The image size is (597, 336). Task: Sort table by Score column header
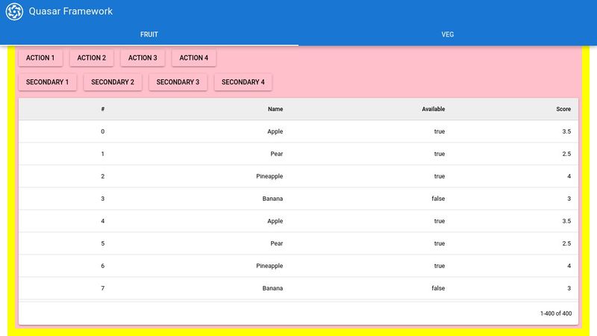(563, 109)
